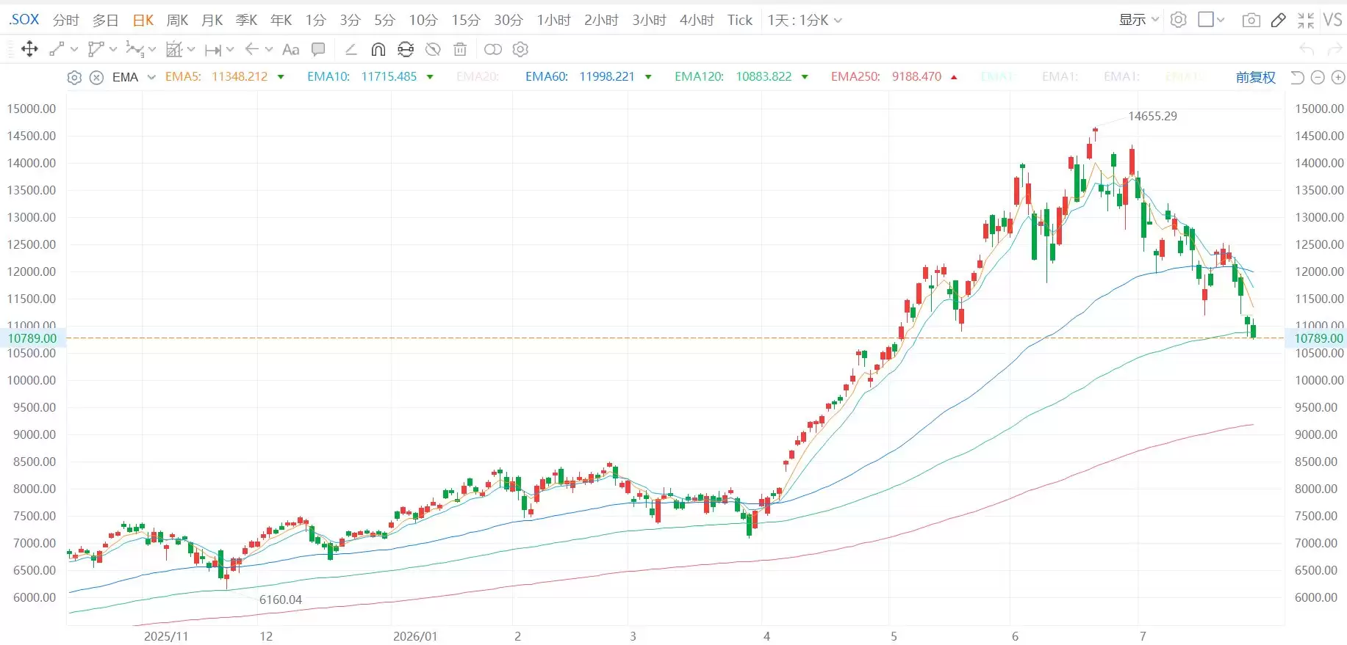Add a comment bubble annotation
Viewport: 1347px width, 645px height.
point(318,49)
